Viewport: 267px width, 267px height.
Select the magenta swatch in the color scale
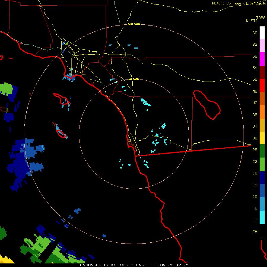click(262, 59)
